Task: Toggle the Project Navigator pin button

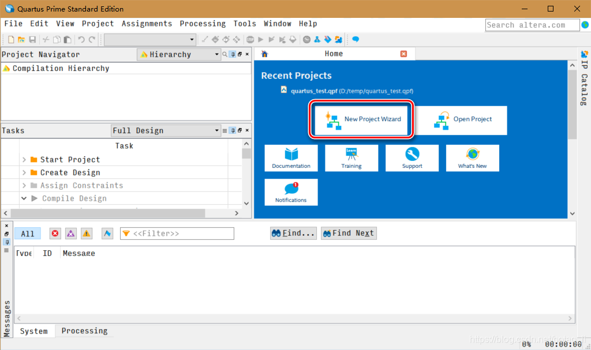Action: click(233, 55)
